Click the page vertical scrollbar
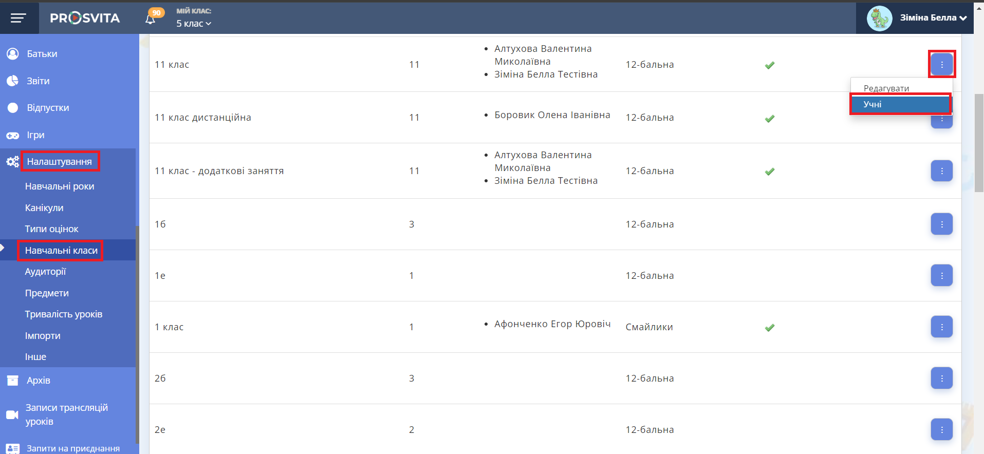 (x=979, y=144)
